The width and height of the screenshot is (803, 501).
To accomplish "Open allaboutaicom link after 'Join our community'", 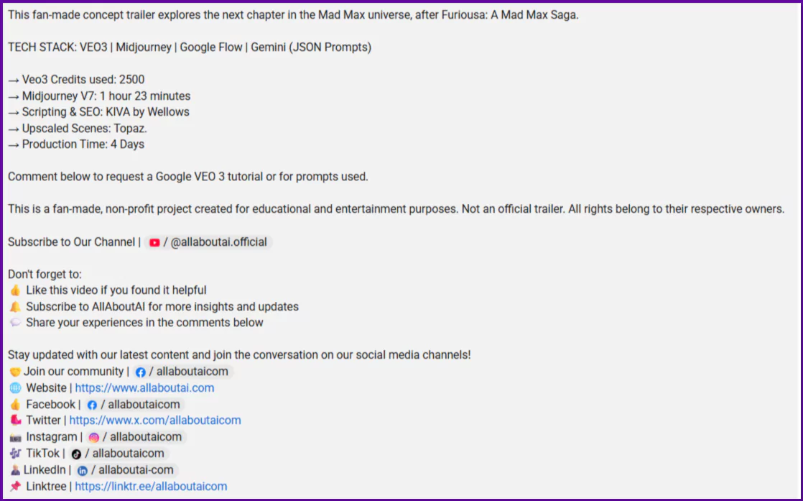I will coord(192,372).
